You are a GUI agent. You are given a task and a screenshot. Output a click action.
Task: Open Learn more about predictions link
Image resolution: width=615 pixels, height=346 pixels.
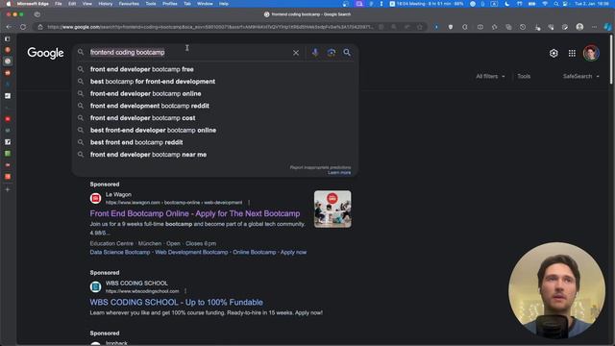pos(339,173)
